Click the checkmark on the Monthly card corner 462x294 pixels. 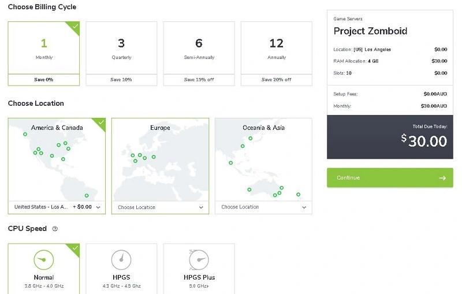click(x=75, y=26)
